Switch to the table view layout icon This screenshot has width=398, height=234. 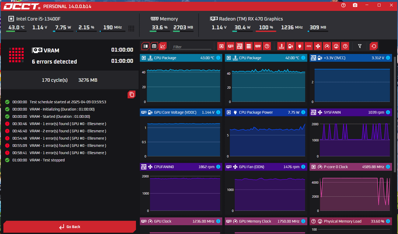click(x=154, y=46)
